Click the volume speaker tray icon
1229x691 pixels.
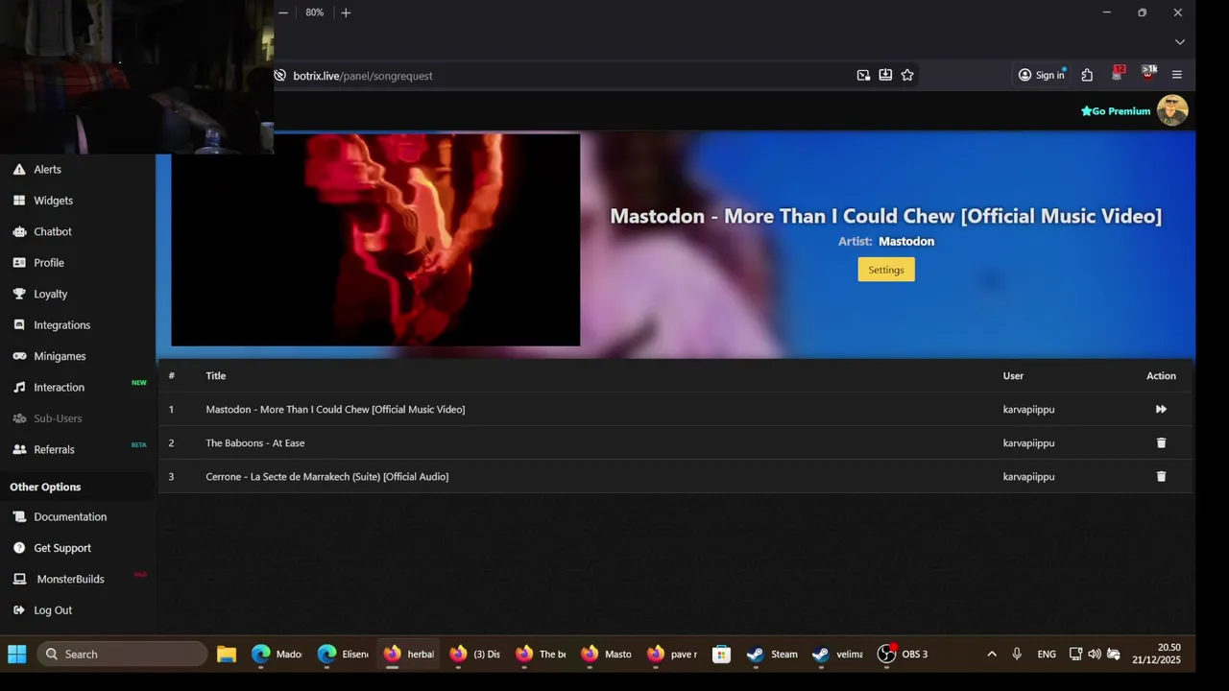click(1095, 654)
